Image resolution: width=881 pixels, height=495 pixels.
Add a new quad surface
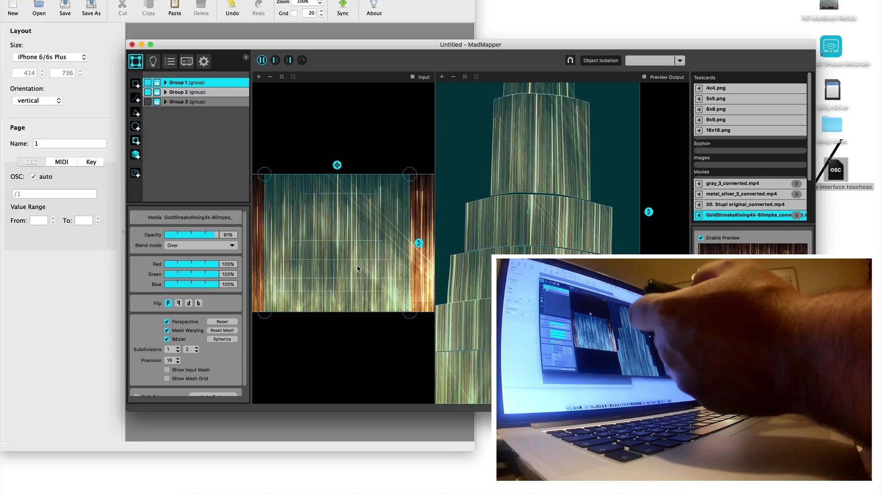pyautogui.click(x=136, y=83)
